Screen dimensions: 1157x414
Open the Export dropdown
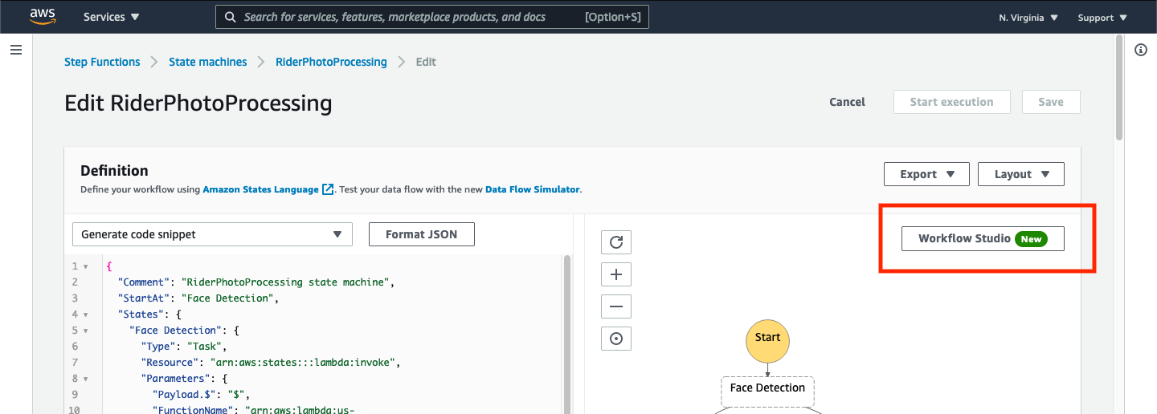click(926, 174)
